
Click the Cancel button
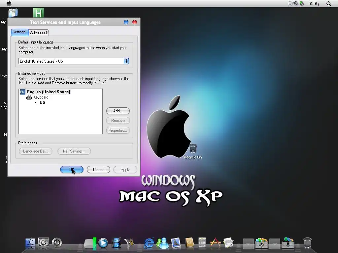pos(98,170)
